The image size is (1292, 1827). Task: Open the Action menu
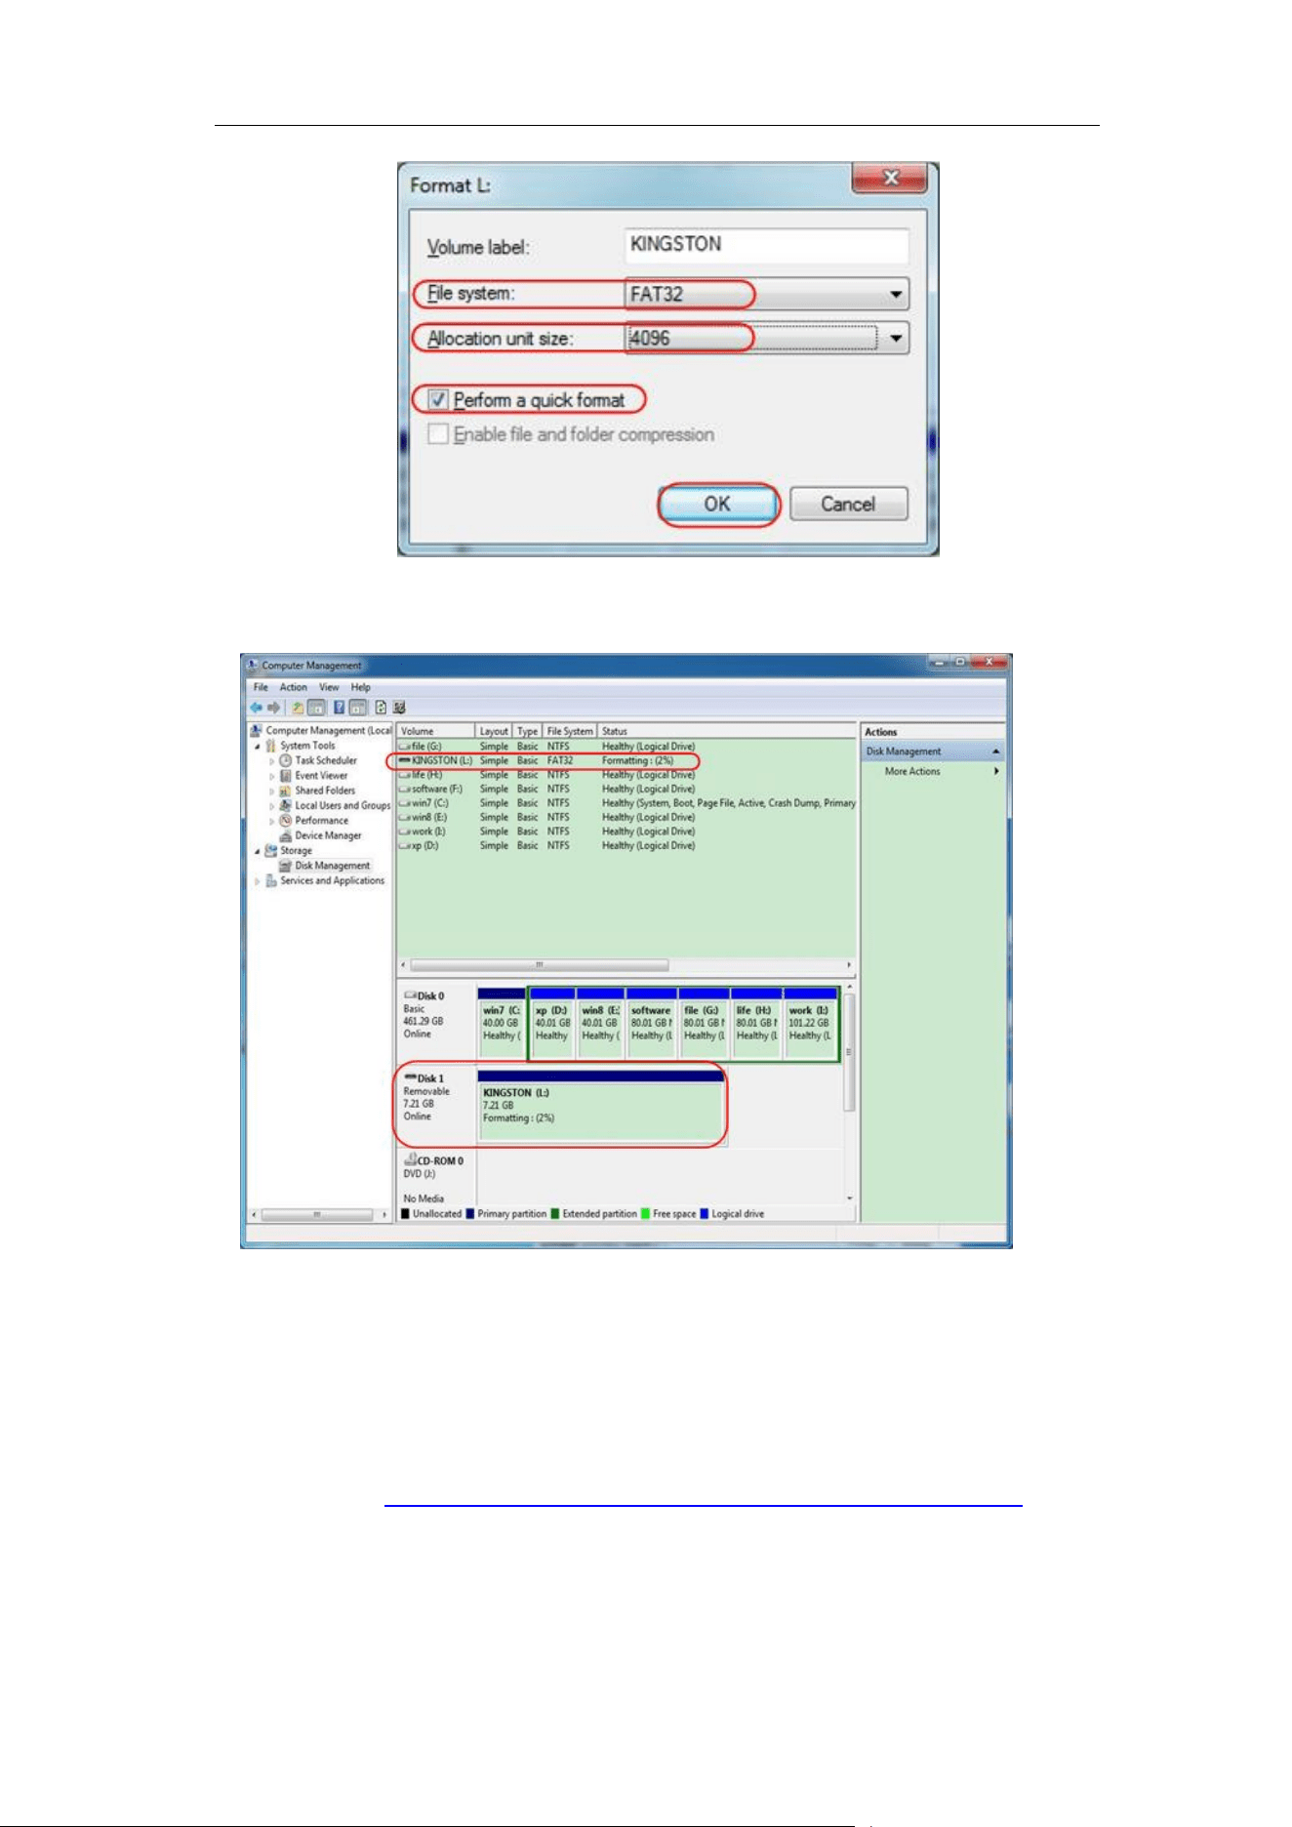pos(294,687)
